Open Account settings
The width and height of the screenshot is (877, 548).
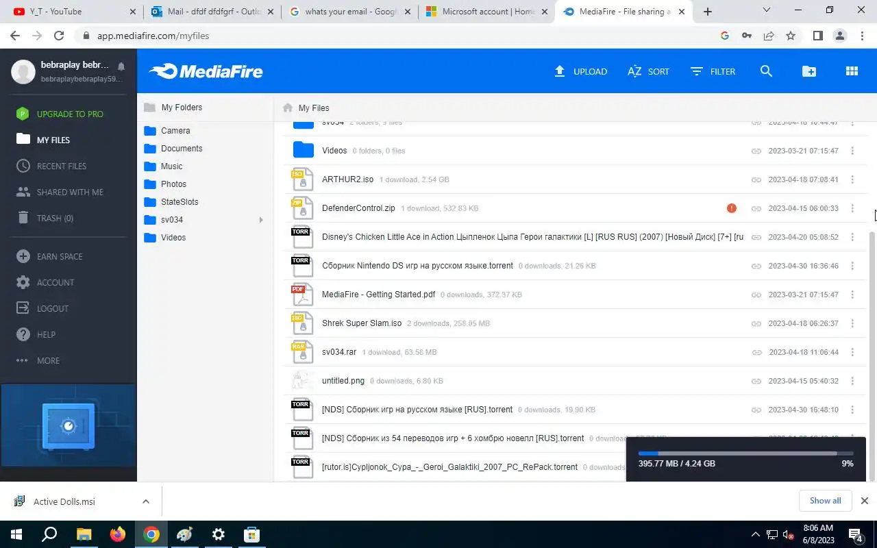pyautogui.click(x=45, y=282)
